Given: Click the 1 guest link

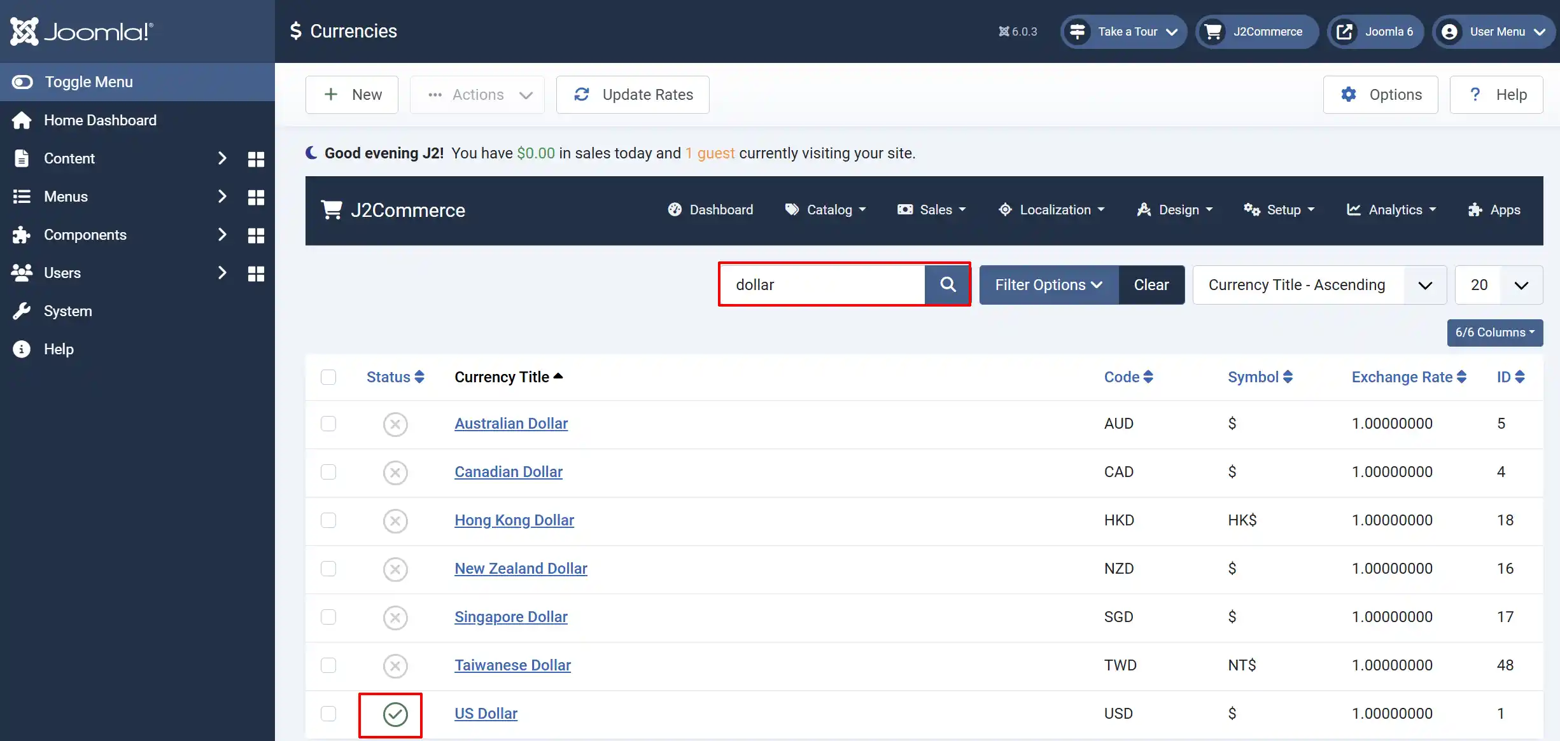Looking at the screenshot, I should (710, 153).
